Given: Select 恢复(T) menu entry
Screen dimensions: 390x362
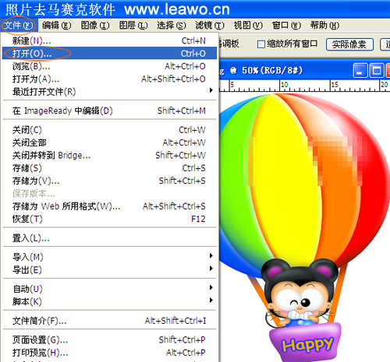Looking at the screenshot, I should 109,219.
